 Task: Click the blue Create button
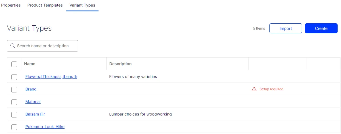coord(321,28)
